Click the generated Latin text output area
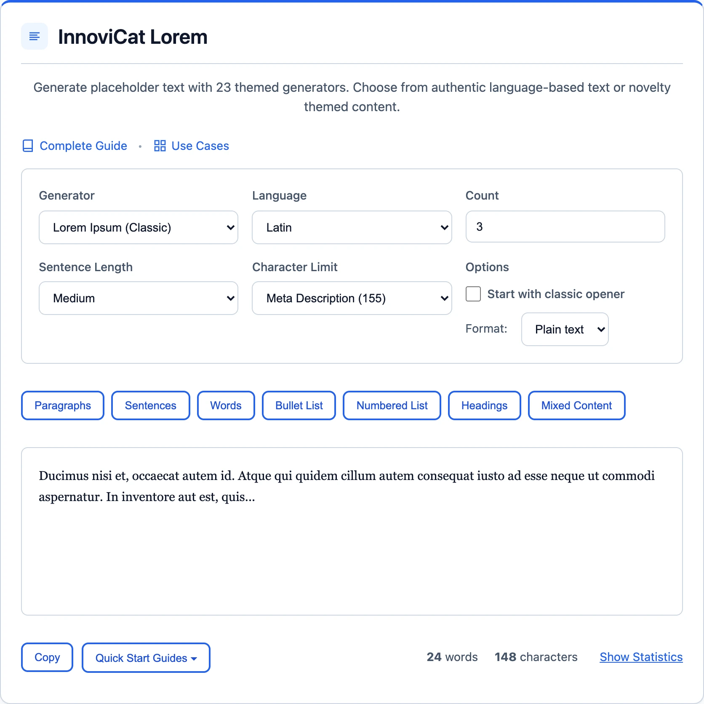The width and height of the screenshot is (704, 704). pyautogui.click(x=352, y=531)
